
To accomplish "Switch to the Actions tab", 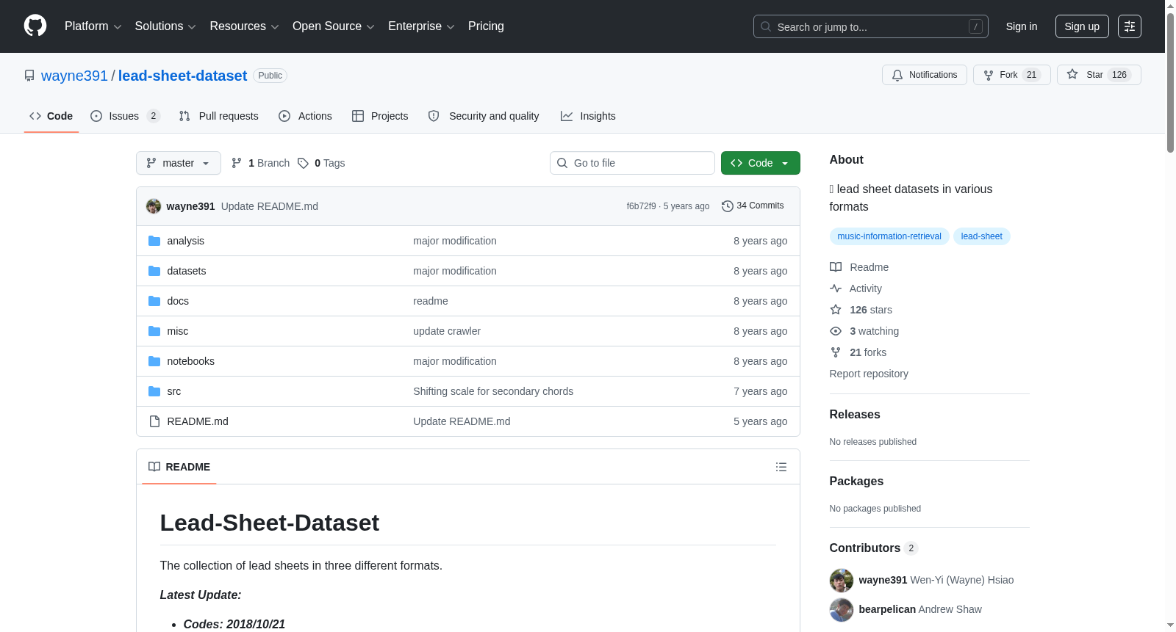I will point(305,116).
